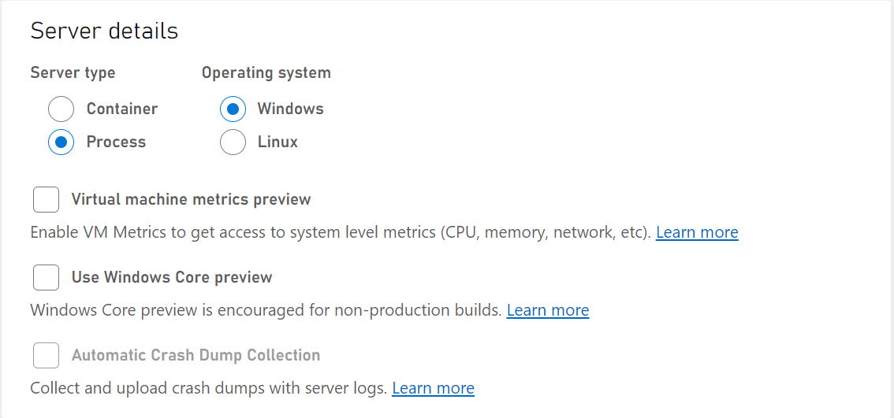This screenshot has width=894, height=418.
Task: Open Learn more link about VM Metrics
Action: (697, 232)
